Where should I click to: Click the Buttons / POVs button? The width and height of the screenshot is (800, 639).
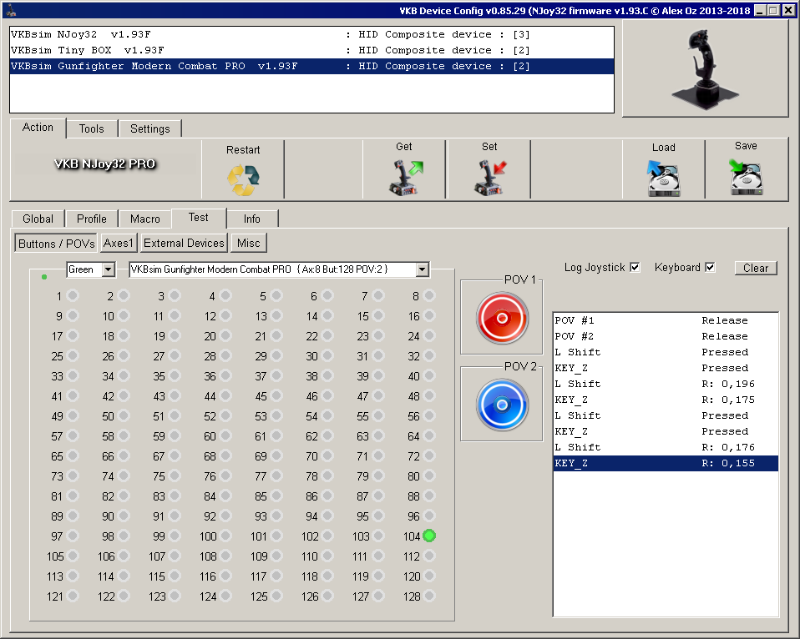pyautogui.click(x=57, y=244)
